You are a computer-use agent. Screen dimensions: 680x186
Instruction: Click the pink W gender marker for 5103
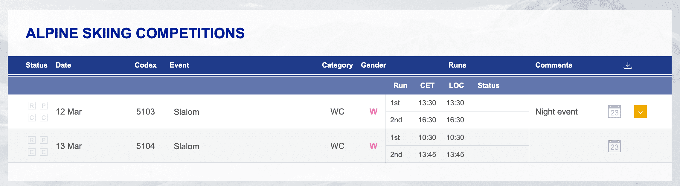pyautogui.click(x=373, y=112)
